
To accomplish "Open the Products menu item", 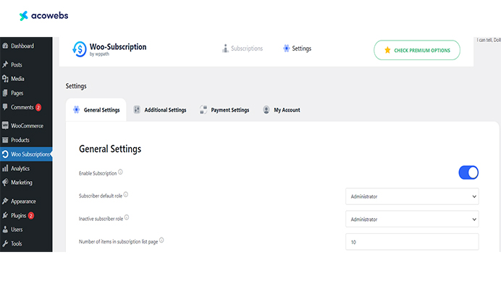I will [26, 140].
